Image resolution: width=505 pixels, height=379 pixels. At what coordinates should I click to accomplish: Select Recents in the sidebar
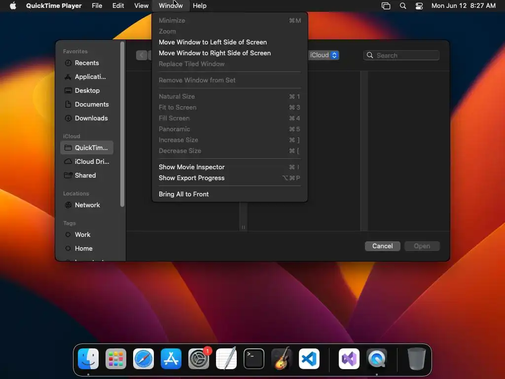[x=87, y=63]
